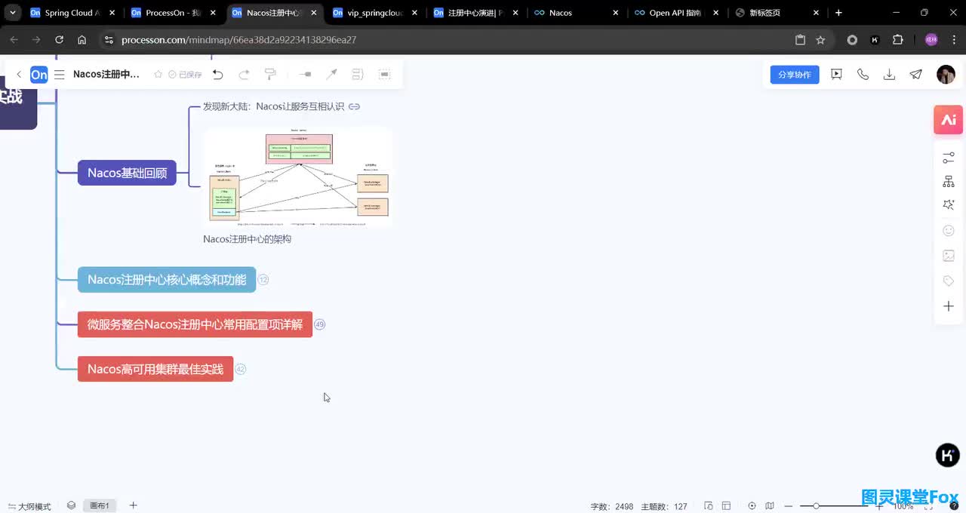
Task: Switch to the vip_springcloud browser tab
Action: [376, 13]
